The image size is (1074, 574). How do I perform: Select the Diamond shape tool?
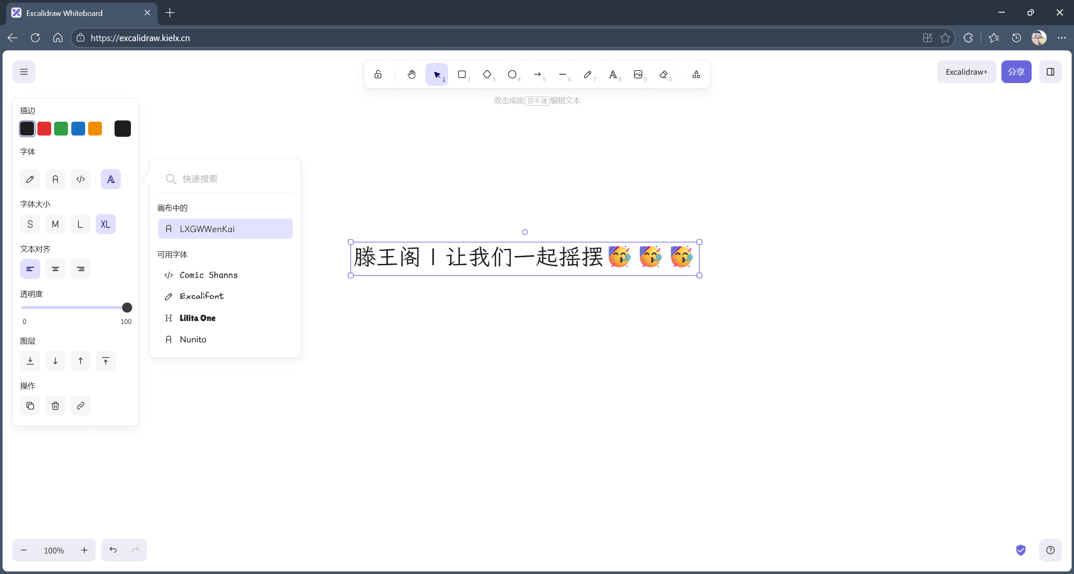coord(487,75)
